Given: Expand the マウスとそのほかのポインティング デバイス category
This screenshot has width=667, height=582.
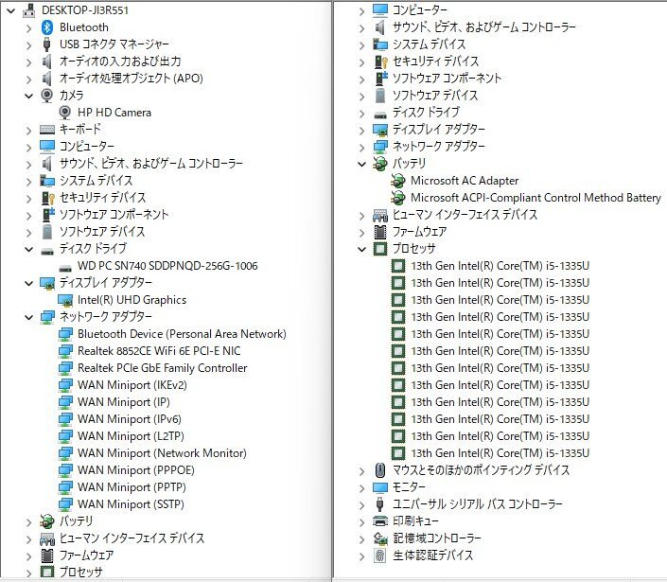Looking at the screenshot, I should coord(361,471).
